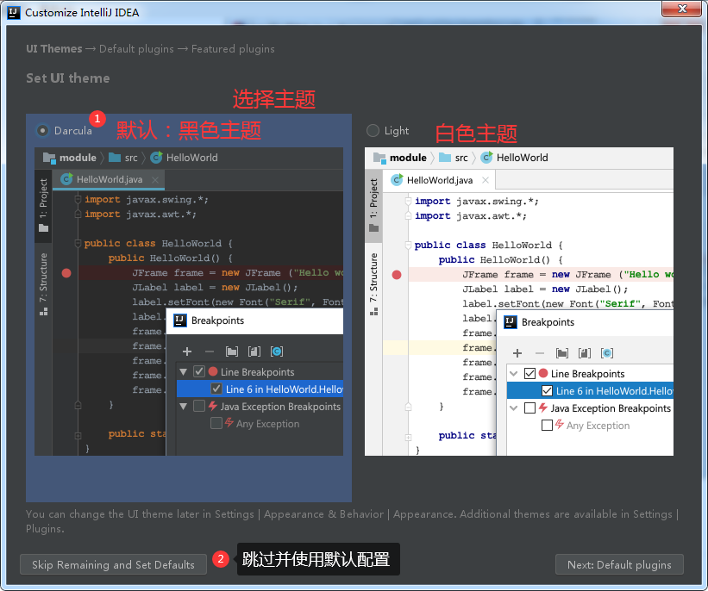Viewport: 708px width, 591px height.
Task: Open HelloWorld.java tab in Darcula preview
Action: (109, 179)
